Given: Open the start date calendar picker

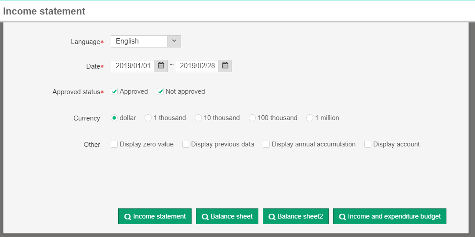Looking at the screenshot, I should pyautogui.click(x=161, y=66).
